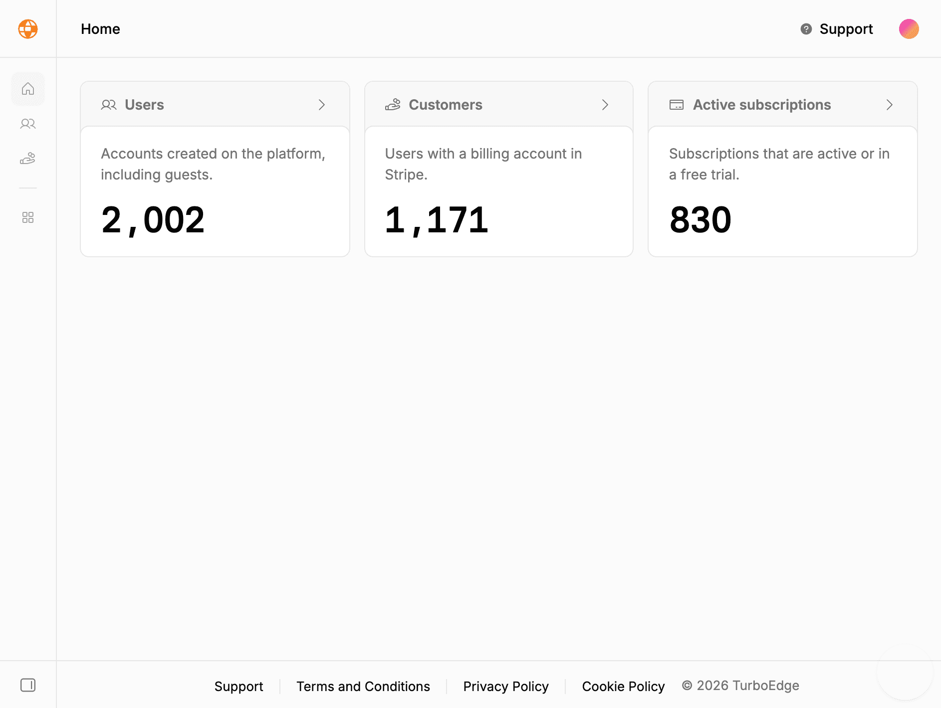941x708 pixels.
Task: Click the 1,171 customers count
Action: [x=437, y=220]
